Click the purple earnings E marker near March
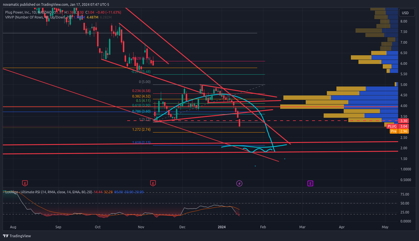Viewport: 419px width, 241px height. click(310, 183)
